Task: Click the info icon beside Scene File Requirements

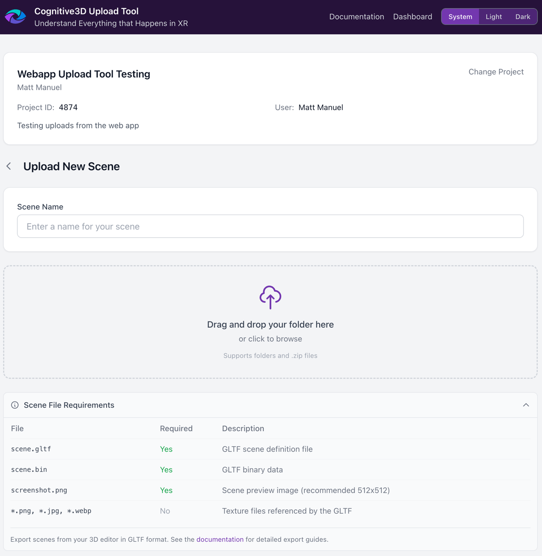Action: pos(15,405)
